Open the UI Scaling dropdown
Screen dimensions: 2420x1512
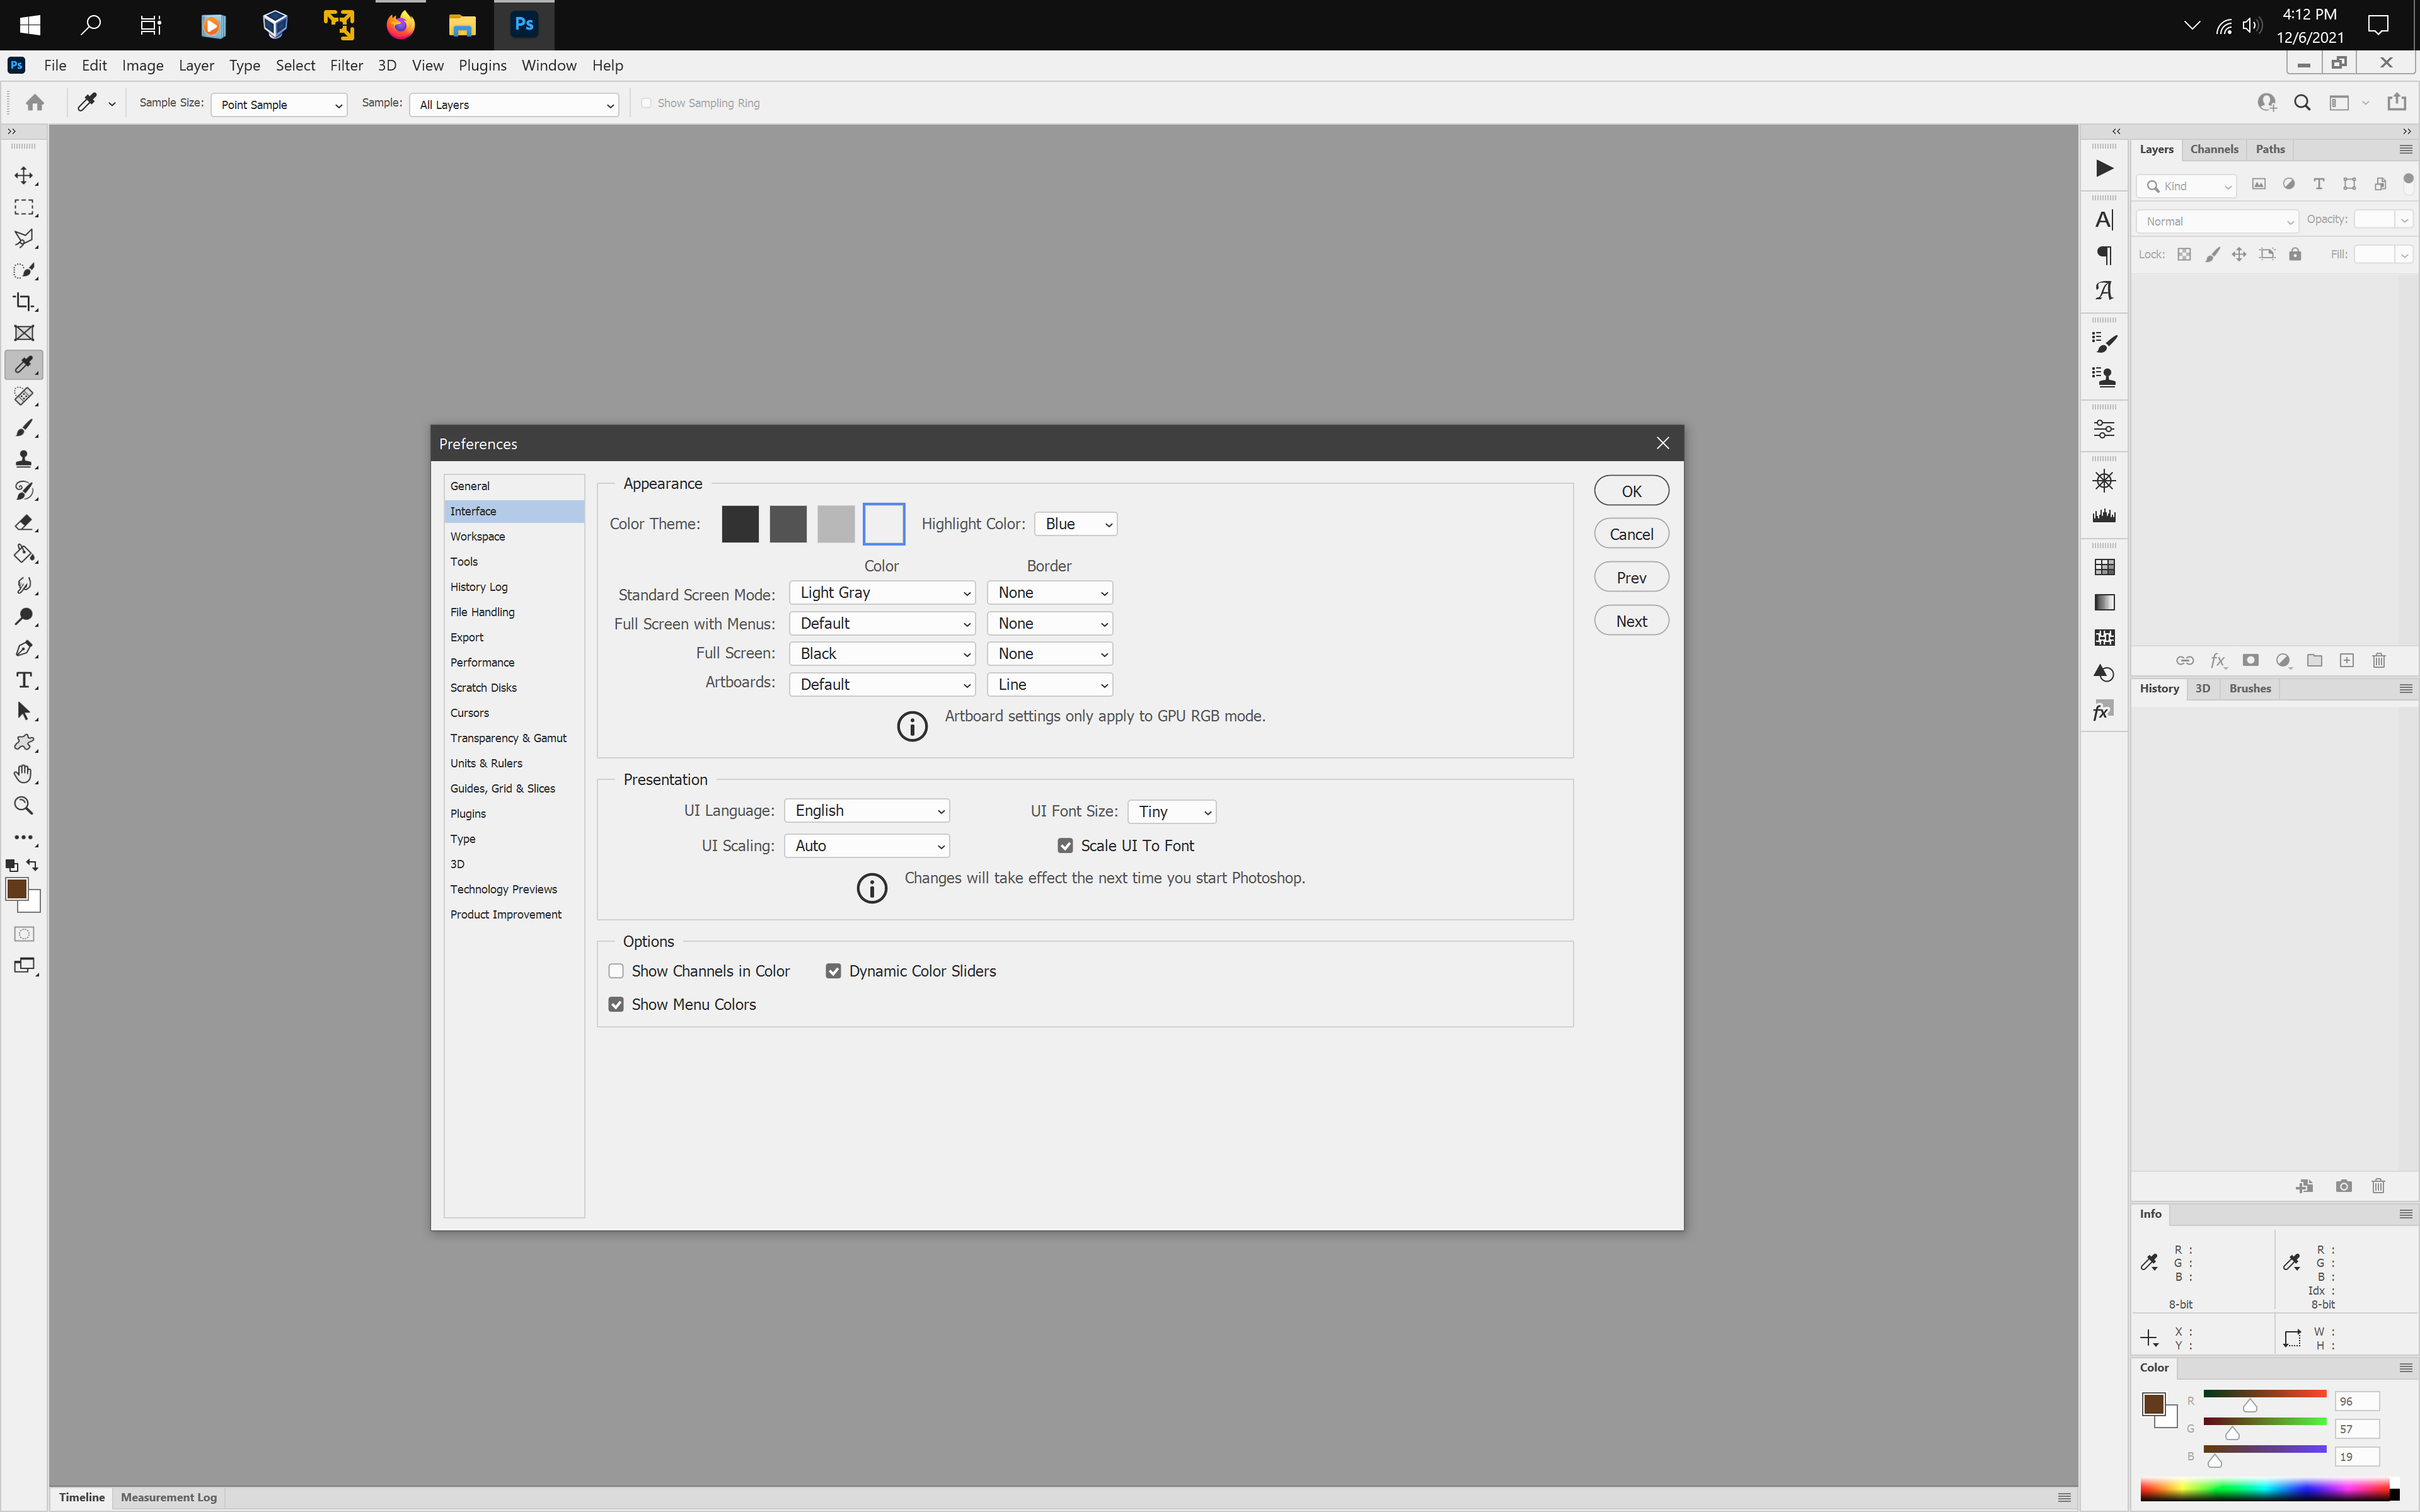(x=867, y=846)
